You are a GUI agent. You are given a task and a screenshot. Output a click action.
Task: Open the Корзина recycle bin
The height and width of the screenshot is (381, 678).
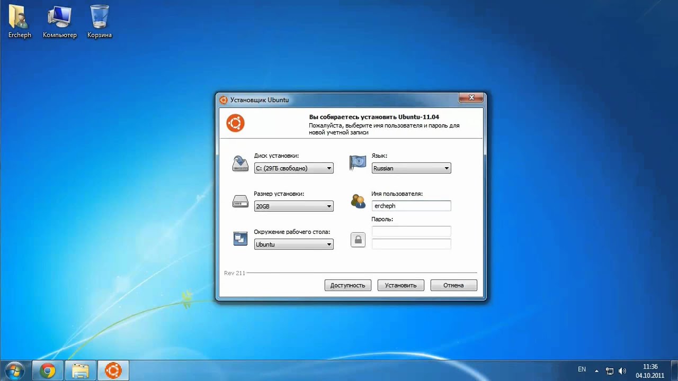coord(100,21)
